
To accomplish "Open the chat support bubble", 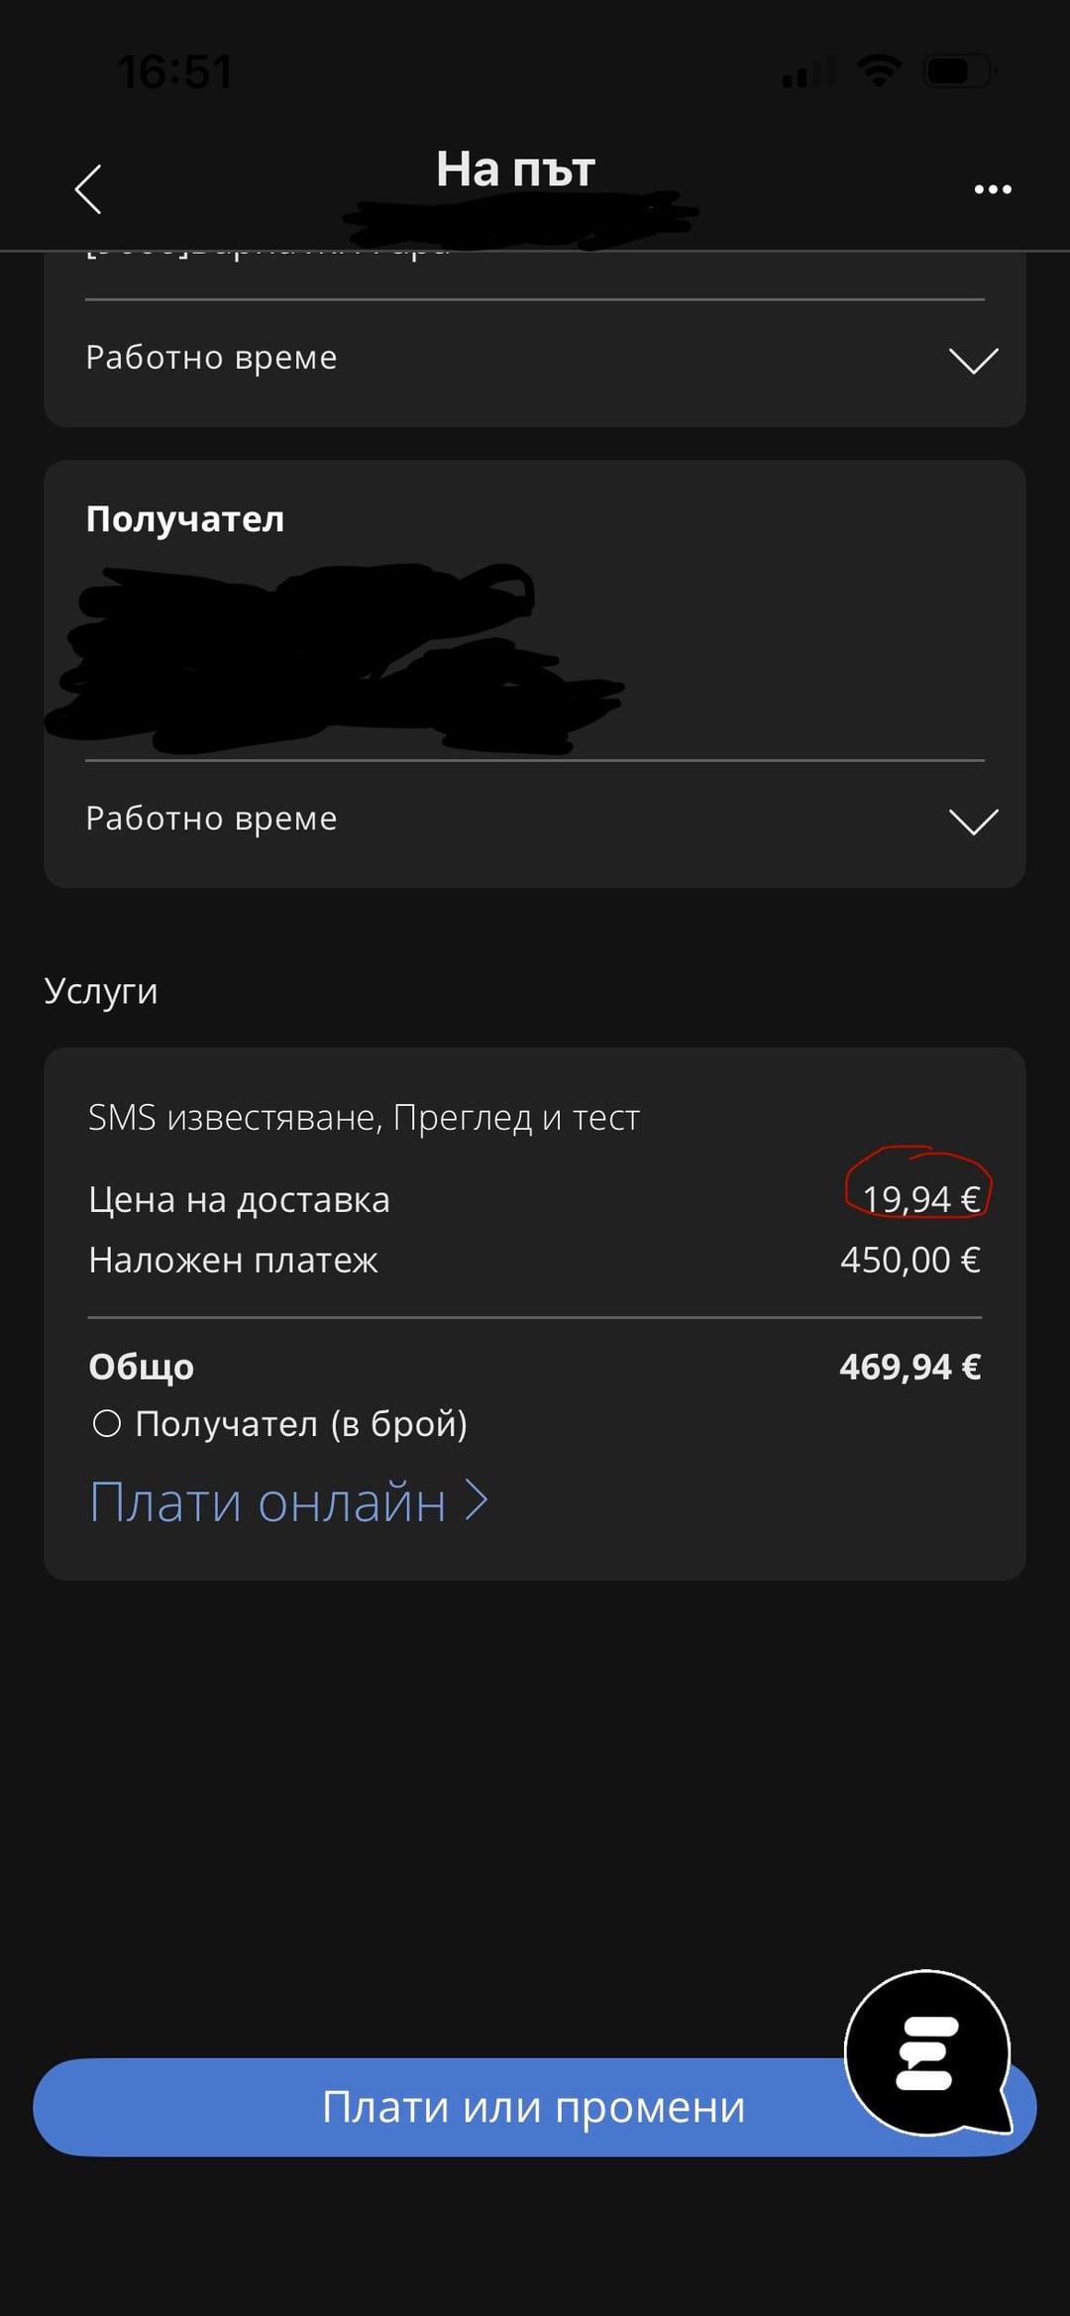I will [x=927, y=2051].
